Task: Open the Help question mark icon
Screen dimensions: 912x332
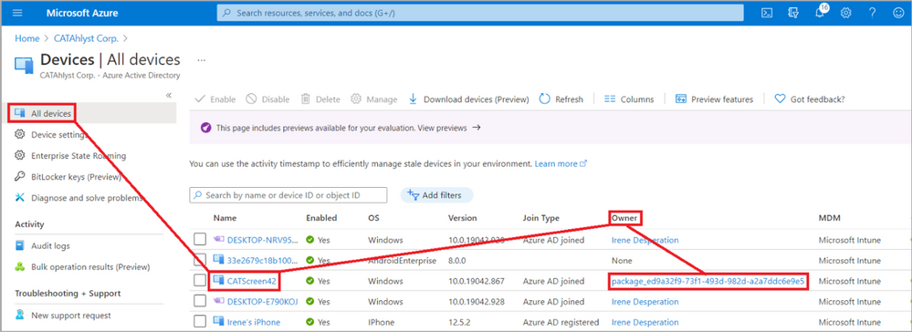Action: [872, 13]
